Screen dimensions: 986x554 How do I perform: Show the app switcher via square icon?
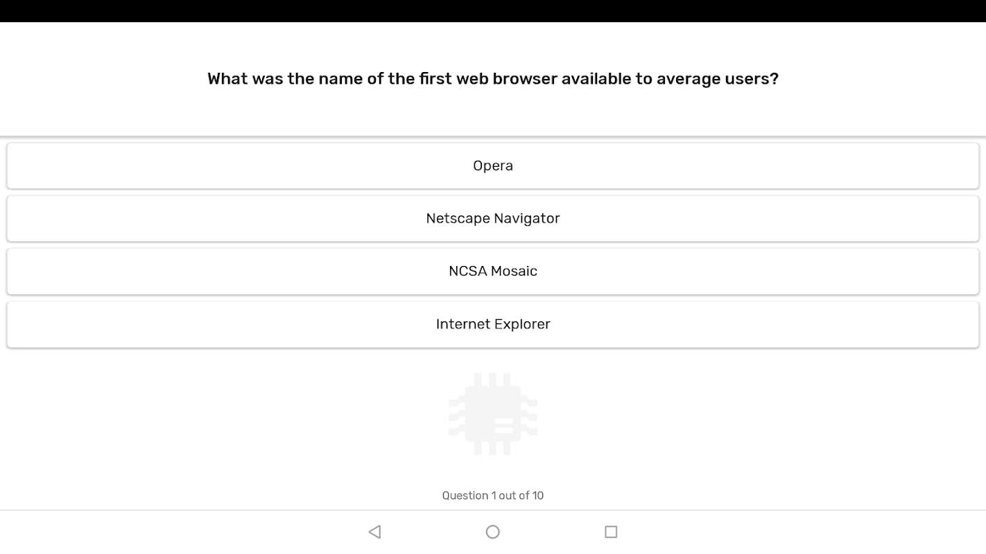click(611, 532)
